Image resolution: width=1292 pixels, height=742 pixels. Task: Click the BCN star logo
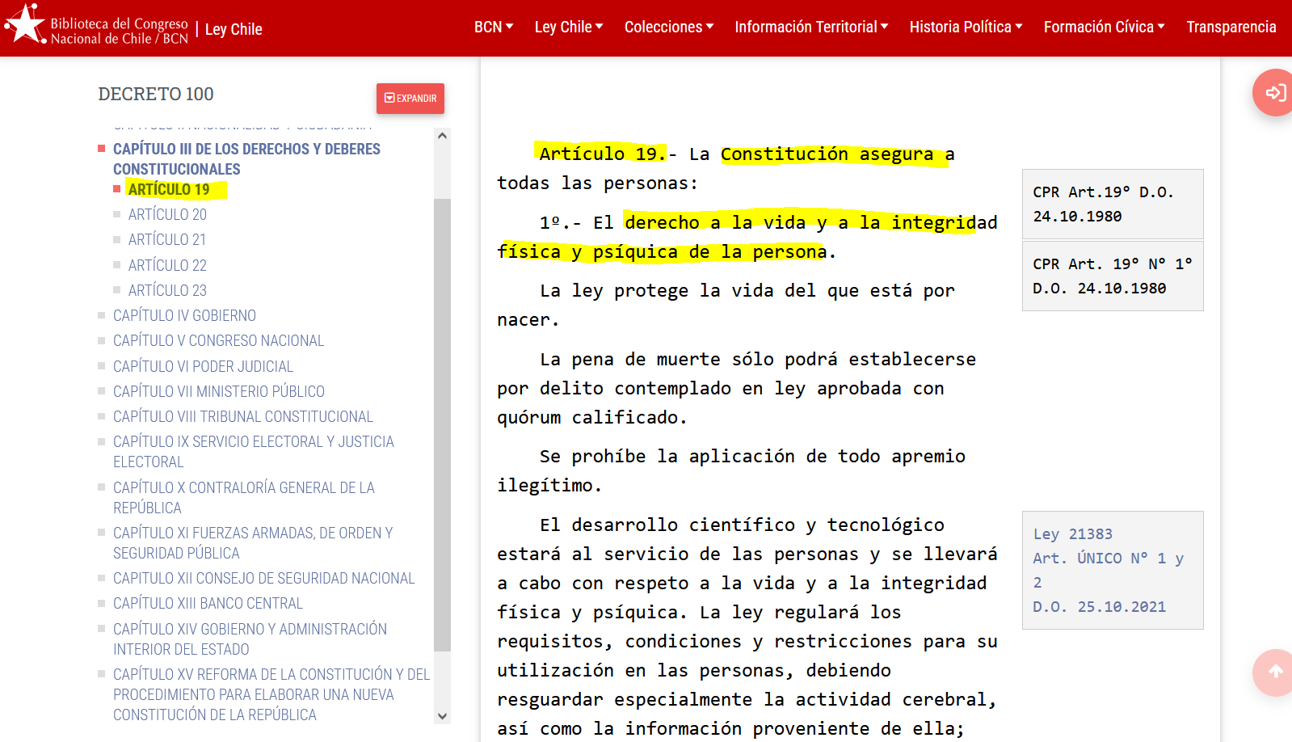24,24
